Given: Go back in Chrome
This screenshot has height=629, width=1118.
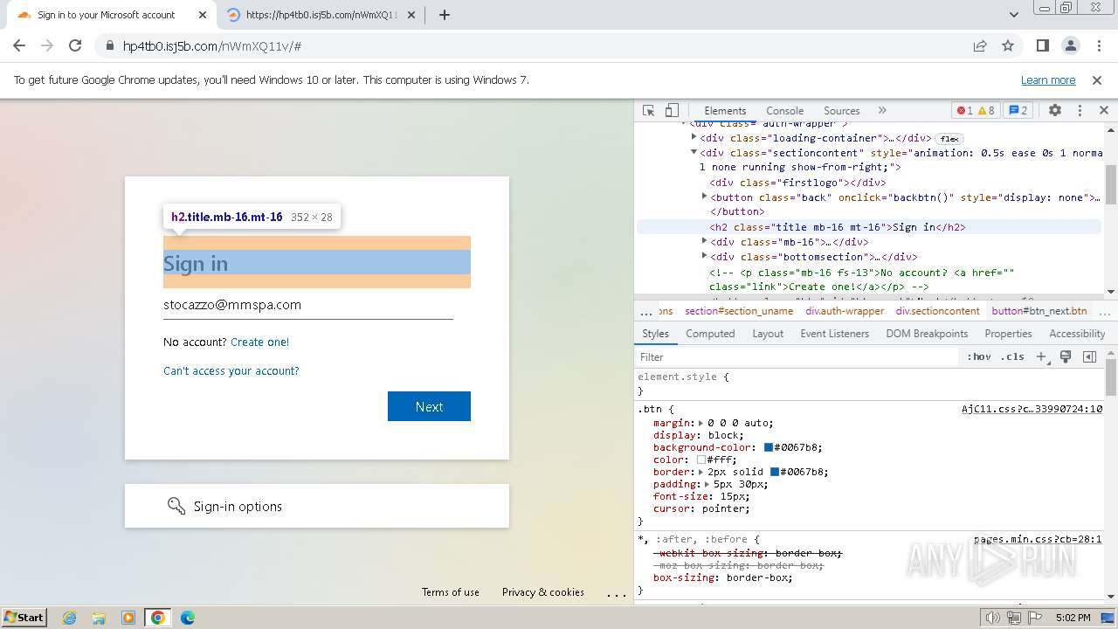Looking at the screenshot, I should pyautogui.click(x=19, y=46).
